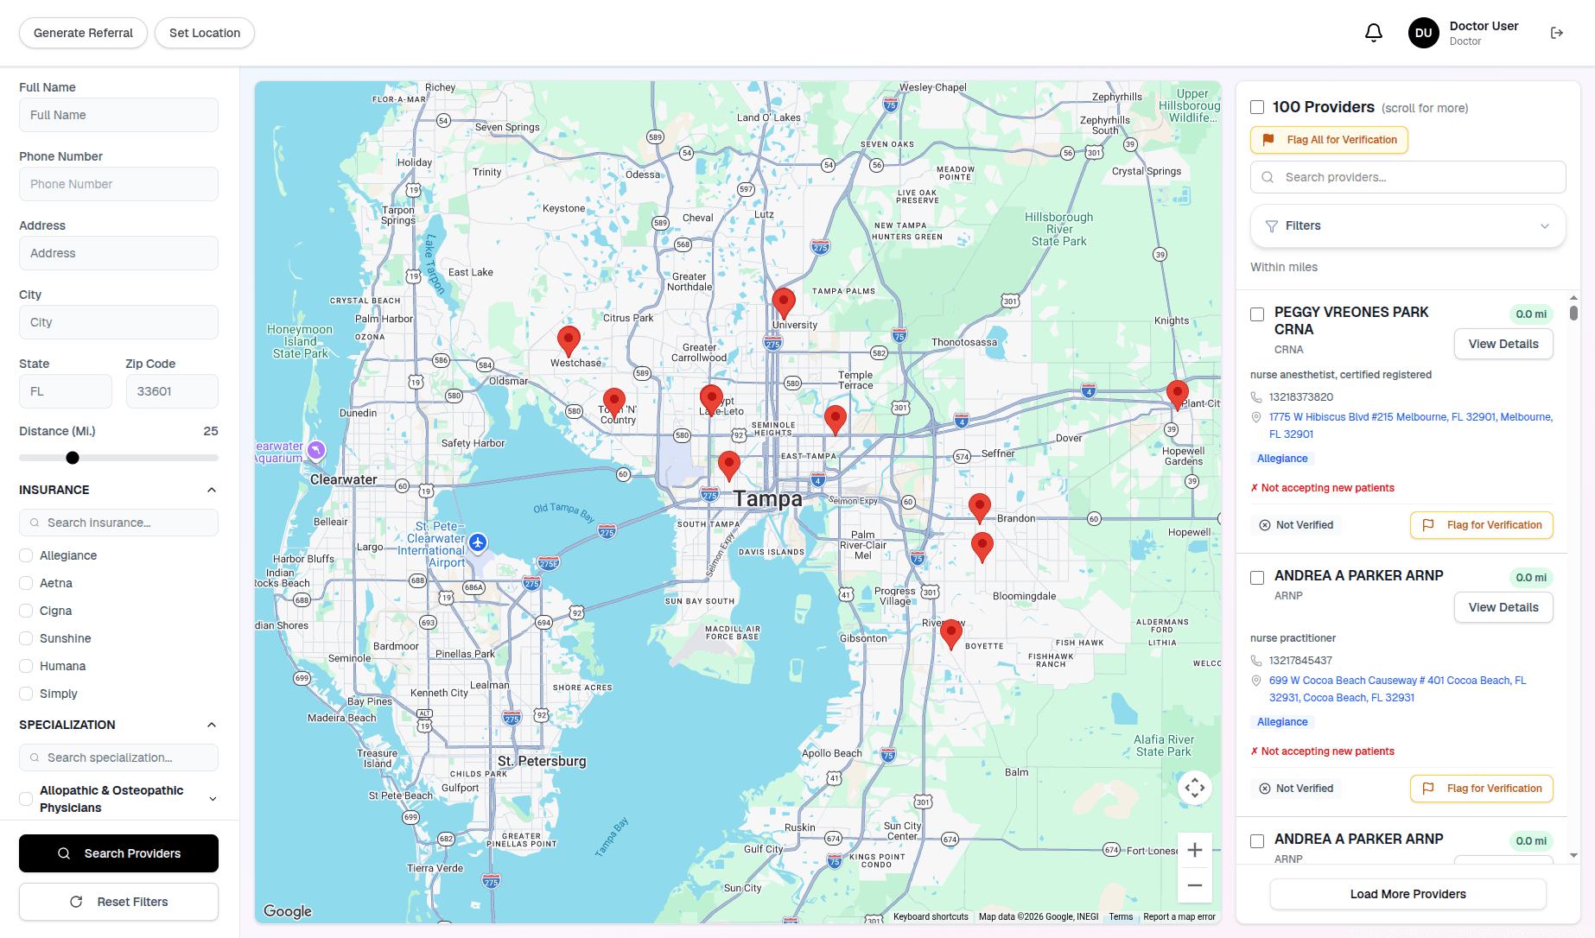The width and height of the screenshot is (1595, 938).
Task: Click the DU user avatar
Action: click(x=1423, y=33)
